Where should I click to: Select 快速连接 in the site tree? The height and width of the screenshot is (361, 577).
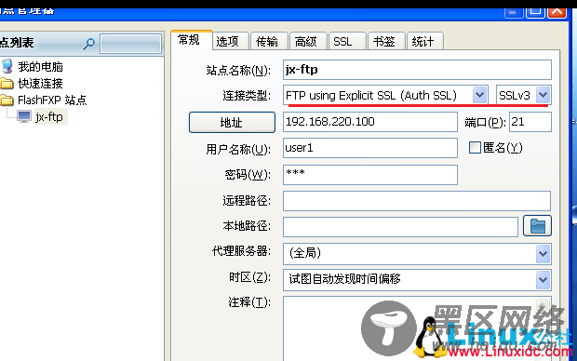[40, 84]
